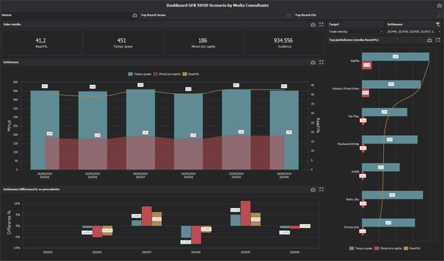444x261 pixels.
Task: Click the Top Reach Età export icon
Action: tap(439, 15)
